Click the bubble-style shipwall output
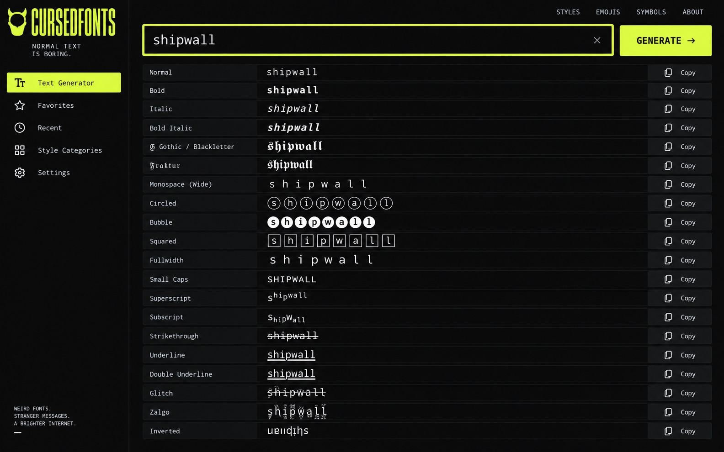Screen dimensions: 724x452 click(x=321, y=222)
